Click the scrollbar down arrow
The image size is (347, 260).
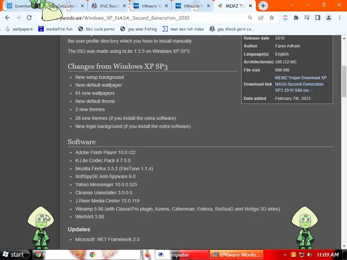tap(344, 246)
